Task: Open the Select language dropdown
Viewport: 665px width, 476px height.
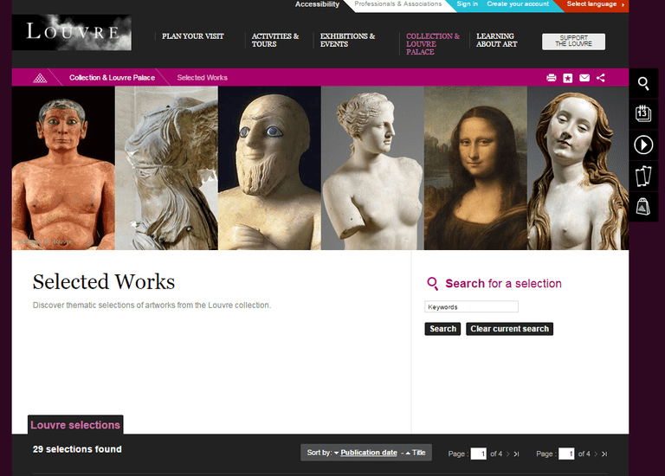Action: 596,4
